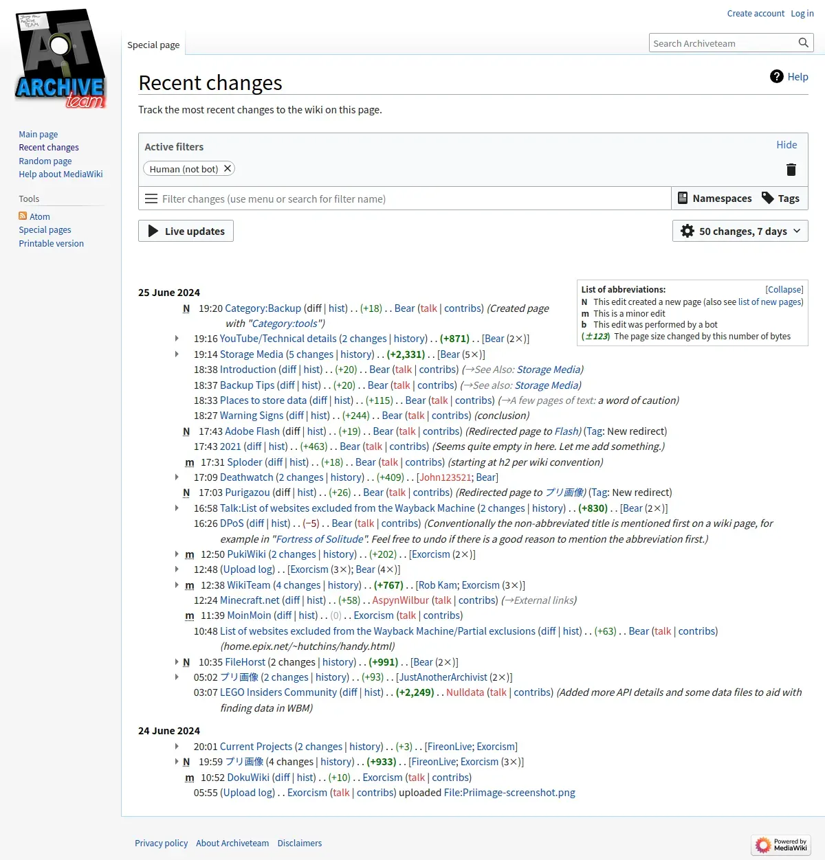Screen dimensions: 825x860
Task: Remove the Human (not bot) filter
Action: (x=228, y=168)
